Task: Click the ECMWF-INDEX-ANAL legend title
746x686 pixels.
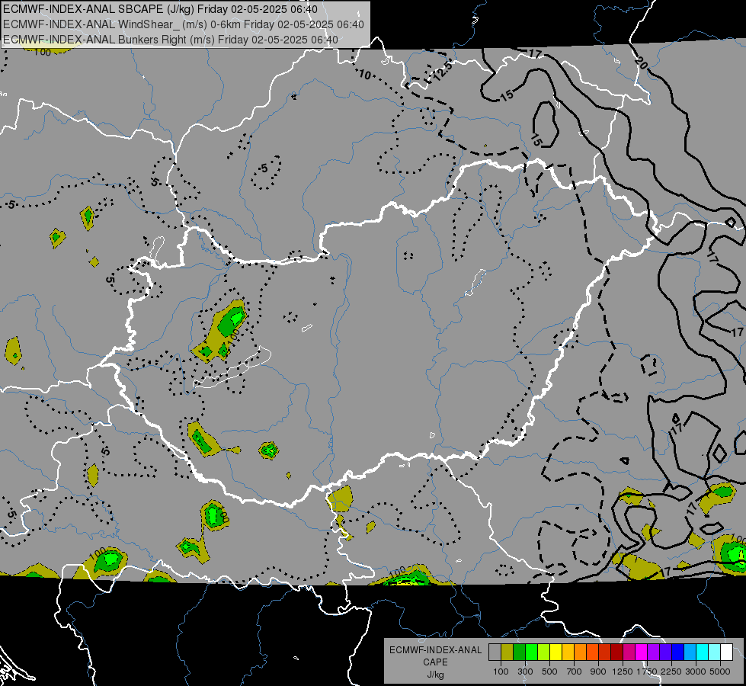Action: click(435, 650)
